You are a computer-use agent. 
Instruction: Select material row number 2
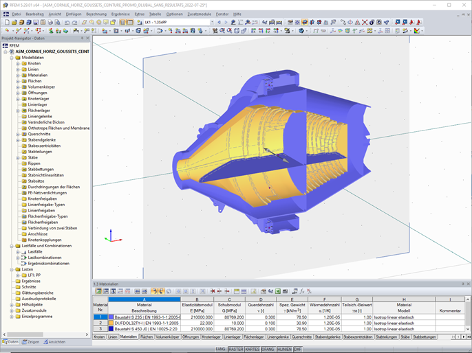coord(100,323)
